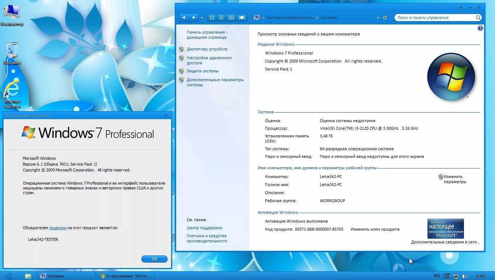Open the network tray icon
Image resolution: width=495 pixels, height=280 pixels.
coord(456,276)
